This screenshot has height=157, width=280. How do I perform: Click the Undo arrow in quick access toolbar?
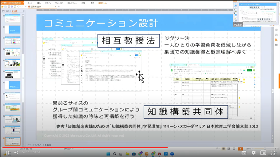(18, 6)
